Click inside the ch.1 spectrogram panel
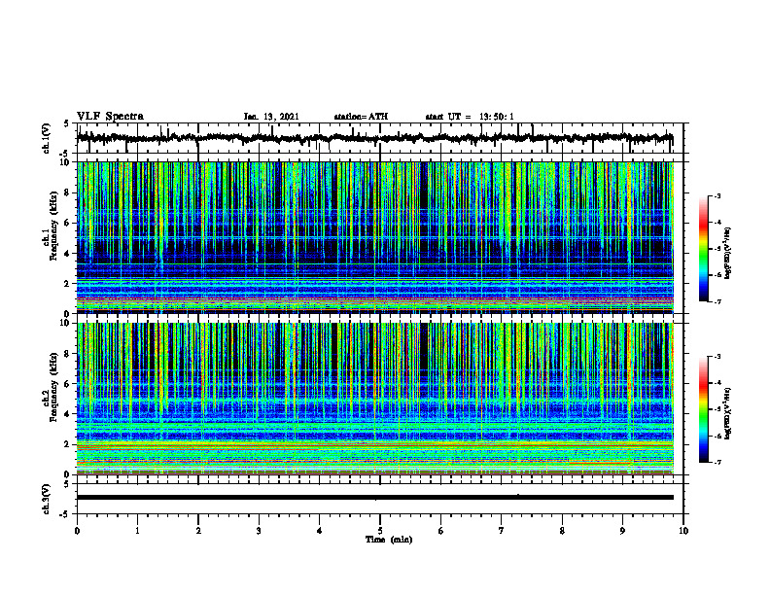The width and height of the screenshot is (770, 595). point(374,237)
